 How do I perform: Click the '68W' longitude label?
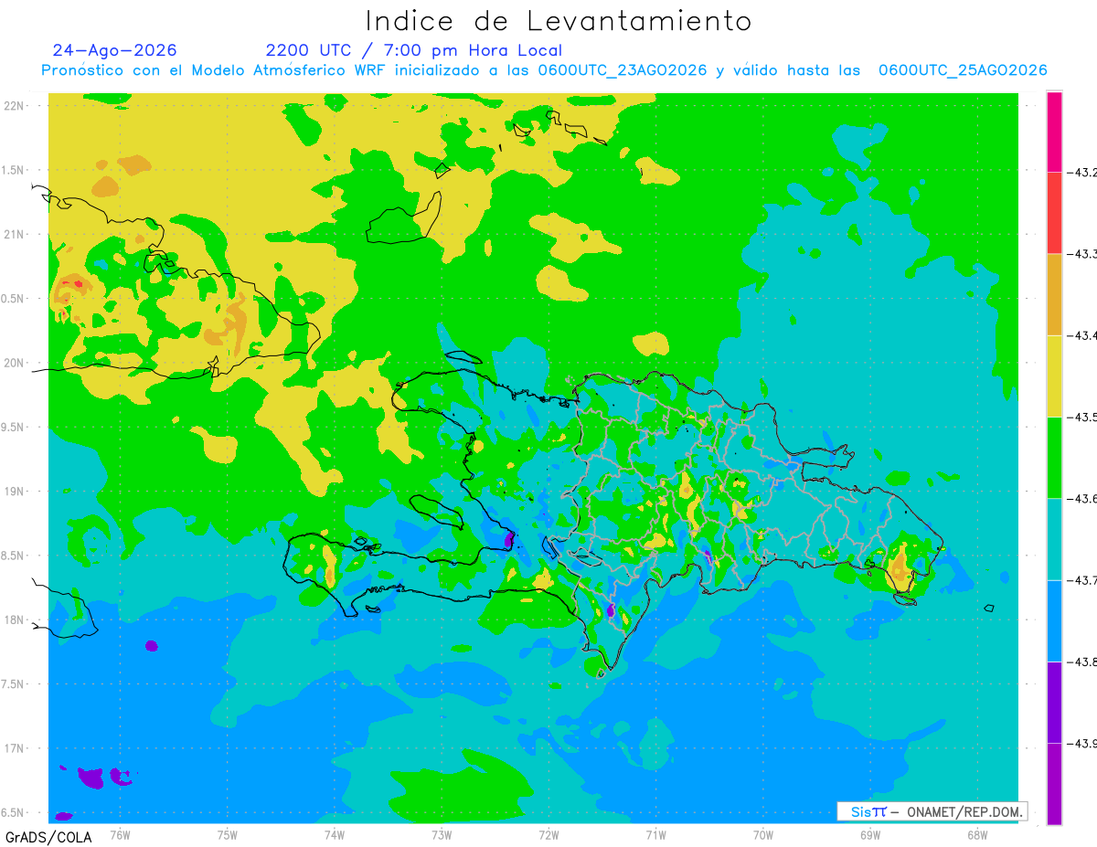pyautogui.click(x=976, y=834)
